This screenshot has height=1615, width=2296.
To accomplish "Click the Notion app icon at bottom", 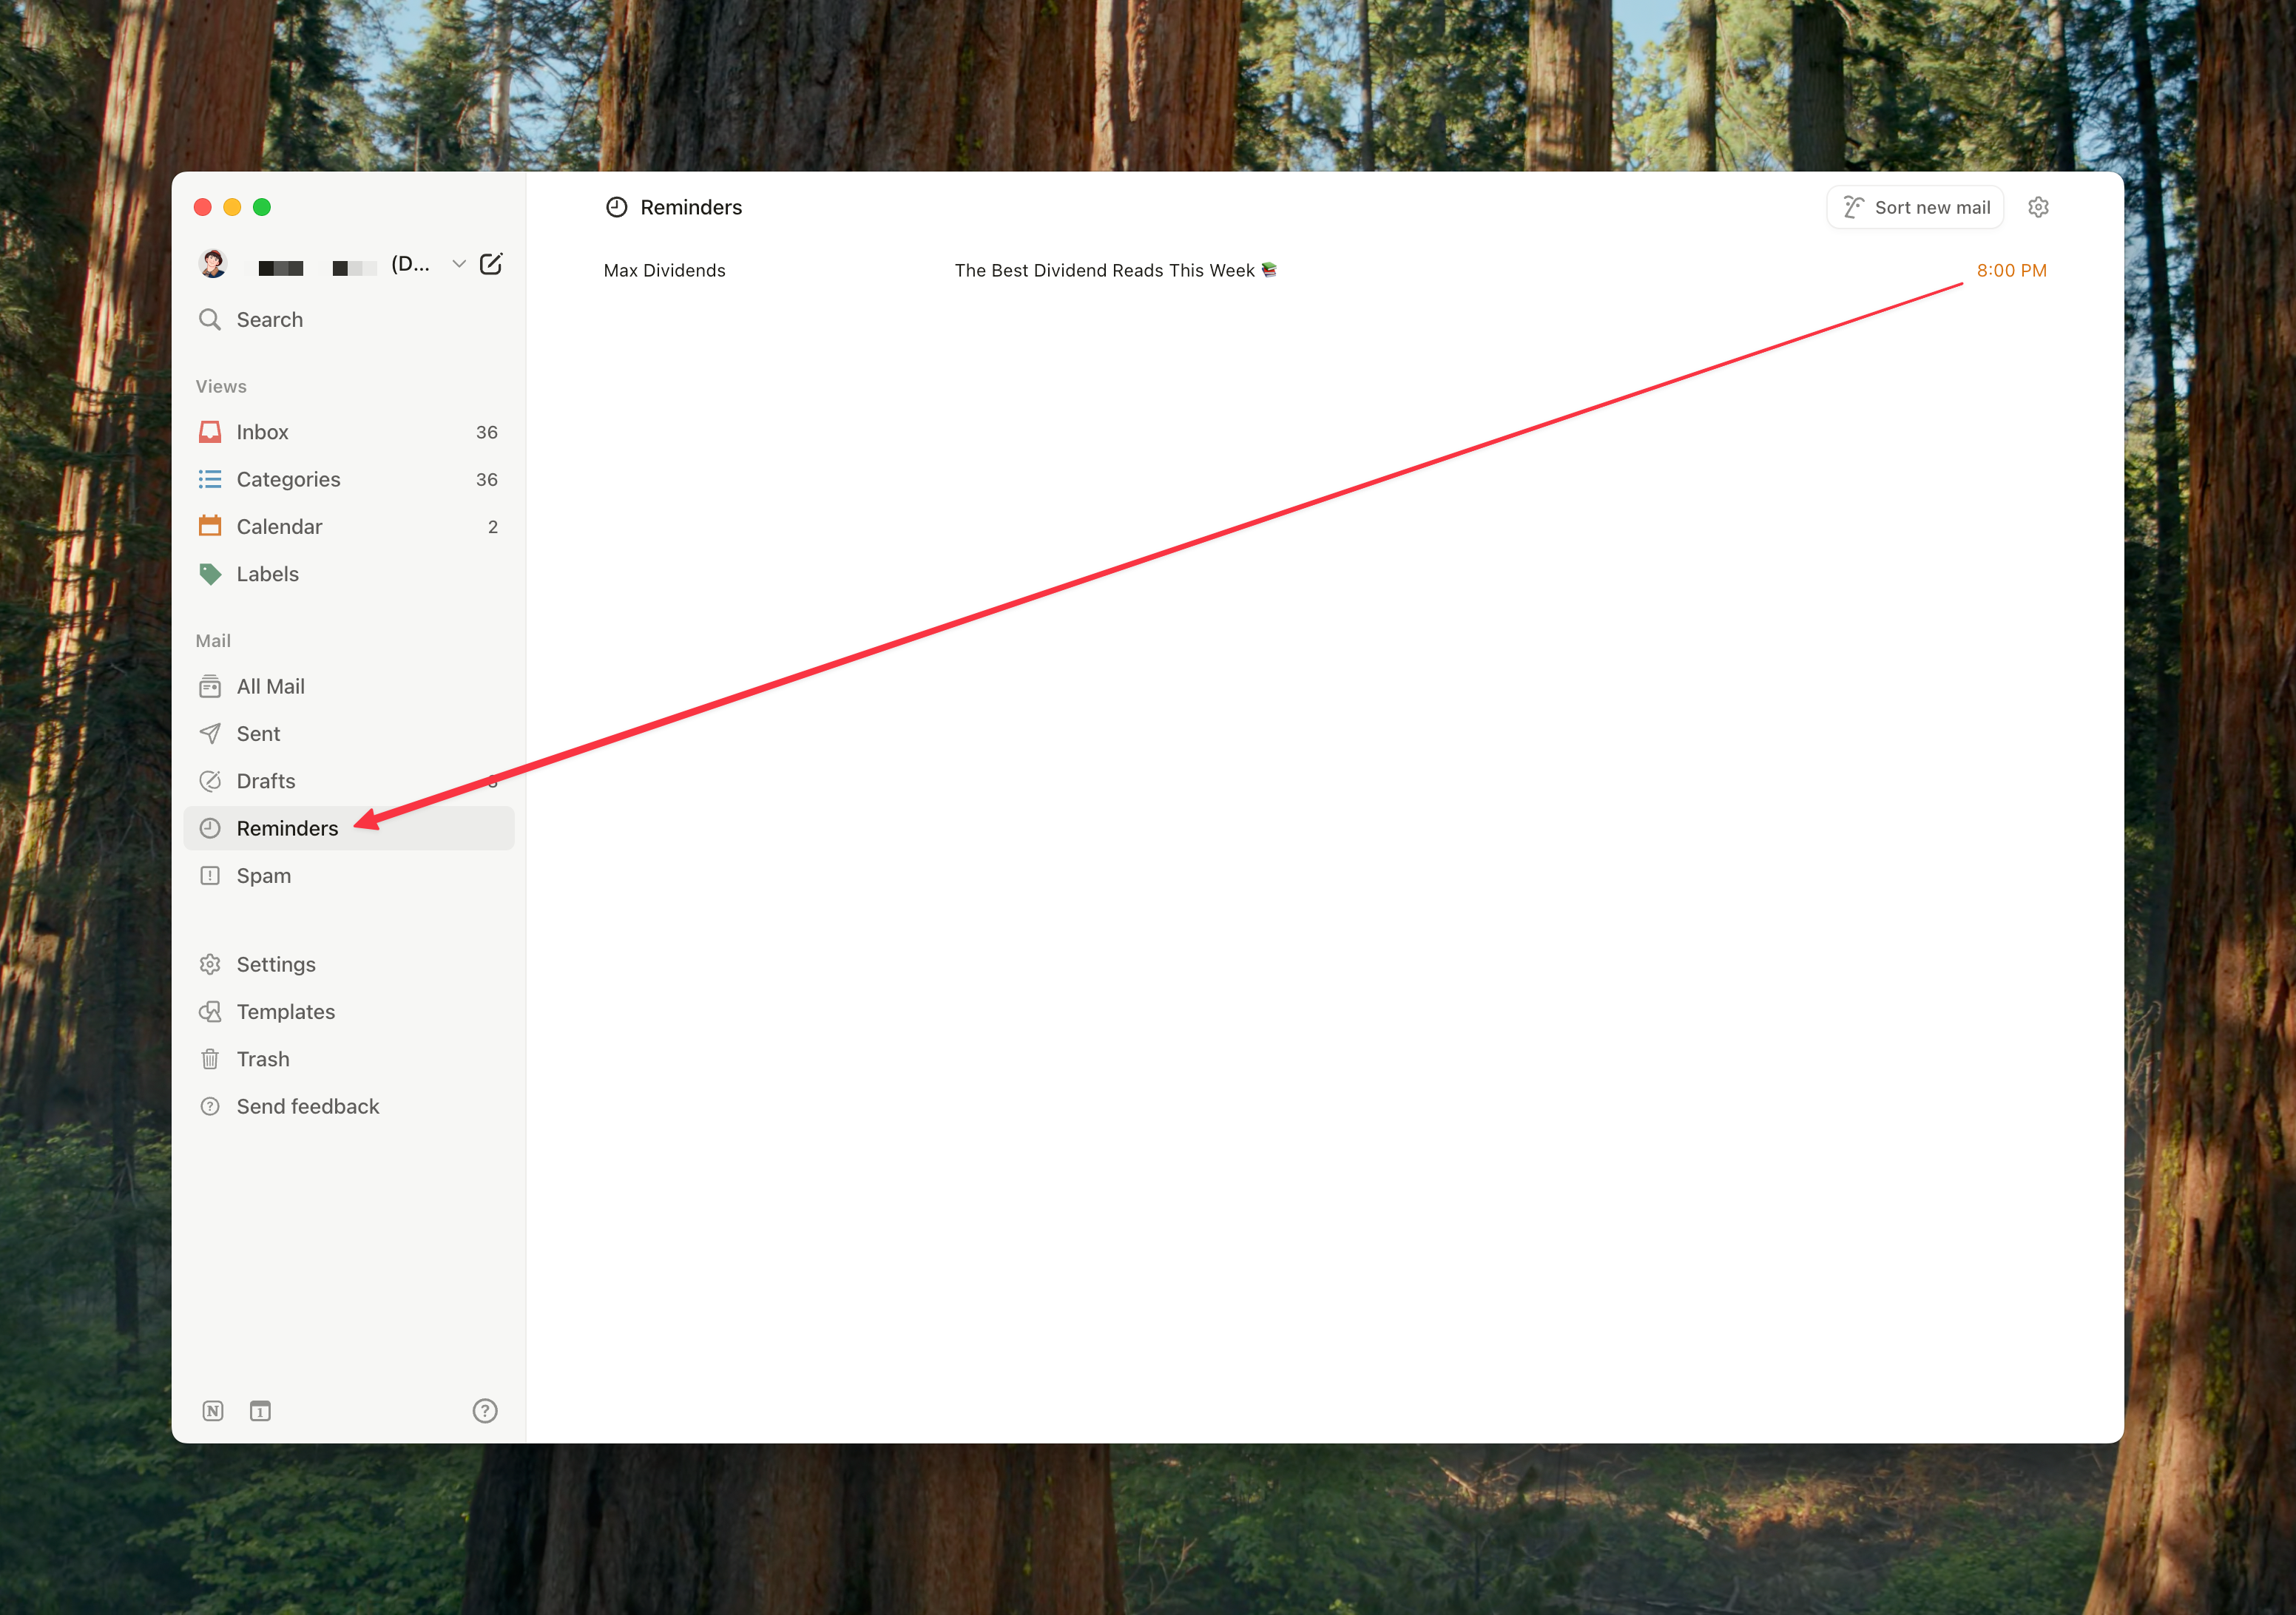I will coord(213,1411).
